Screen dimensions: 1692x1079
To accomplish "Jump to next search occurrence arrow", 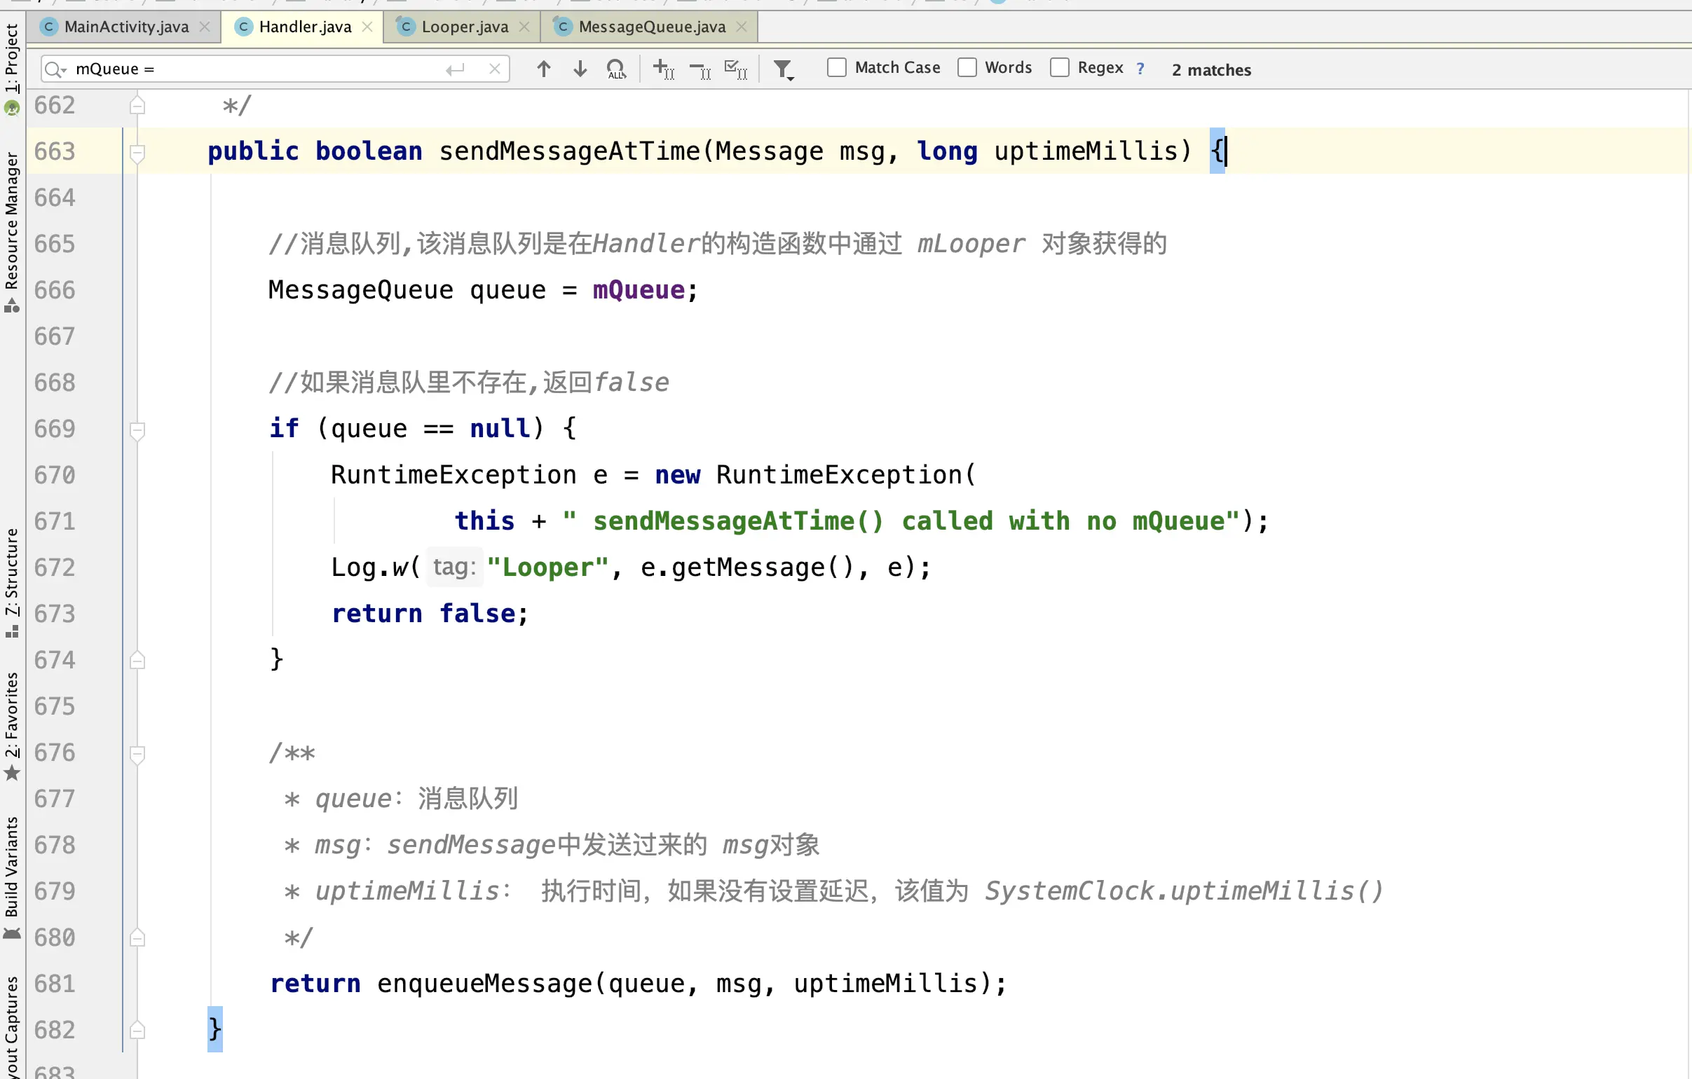I will [580, 69].
